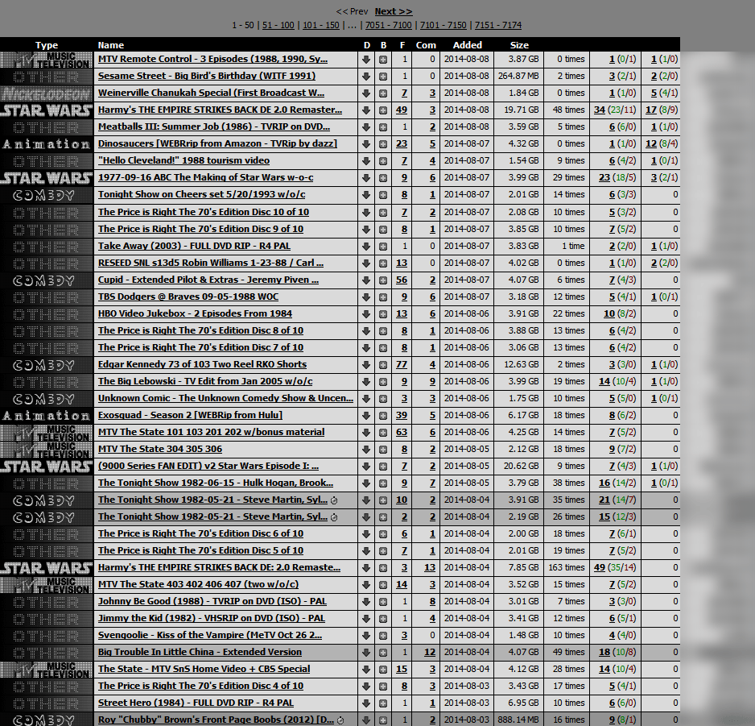Open Jimmy the Kid (1982) VHSRIP details

tap(212, 618)
